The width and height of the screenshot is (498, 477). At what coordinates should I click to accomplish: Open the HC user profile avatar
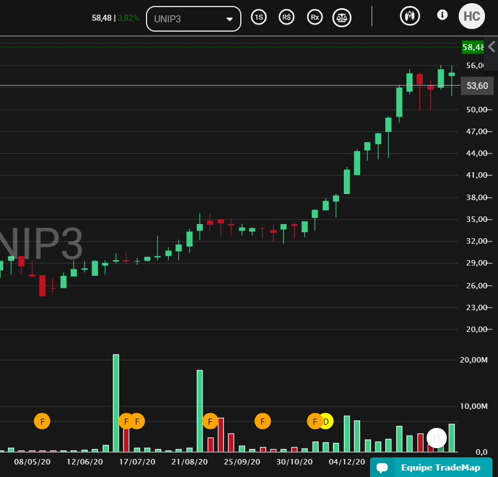472,16
